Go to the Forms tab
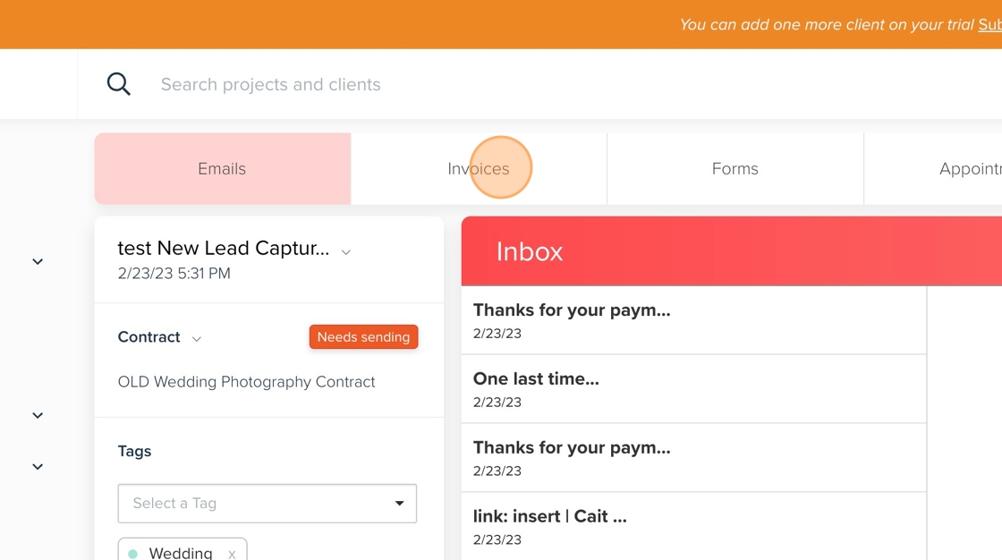The width and height of the screenshot is (1002, 560). tap(735, 169)
